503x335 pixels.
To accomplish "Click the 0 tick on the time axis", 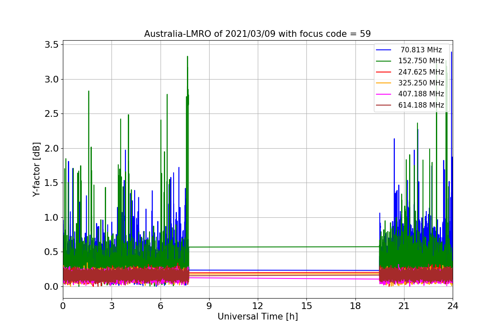I will pos(63,306).
